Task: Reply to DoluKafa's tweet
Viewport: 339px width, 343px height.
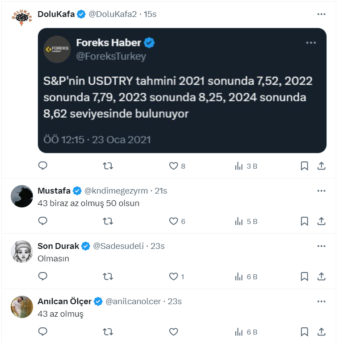Action: 43,166
